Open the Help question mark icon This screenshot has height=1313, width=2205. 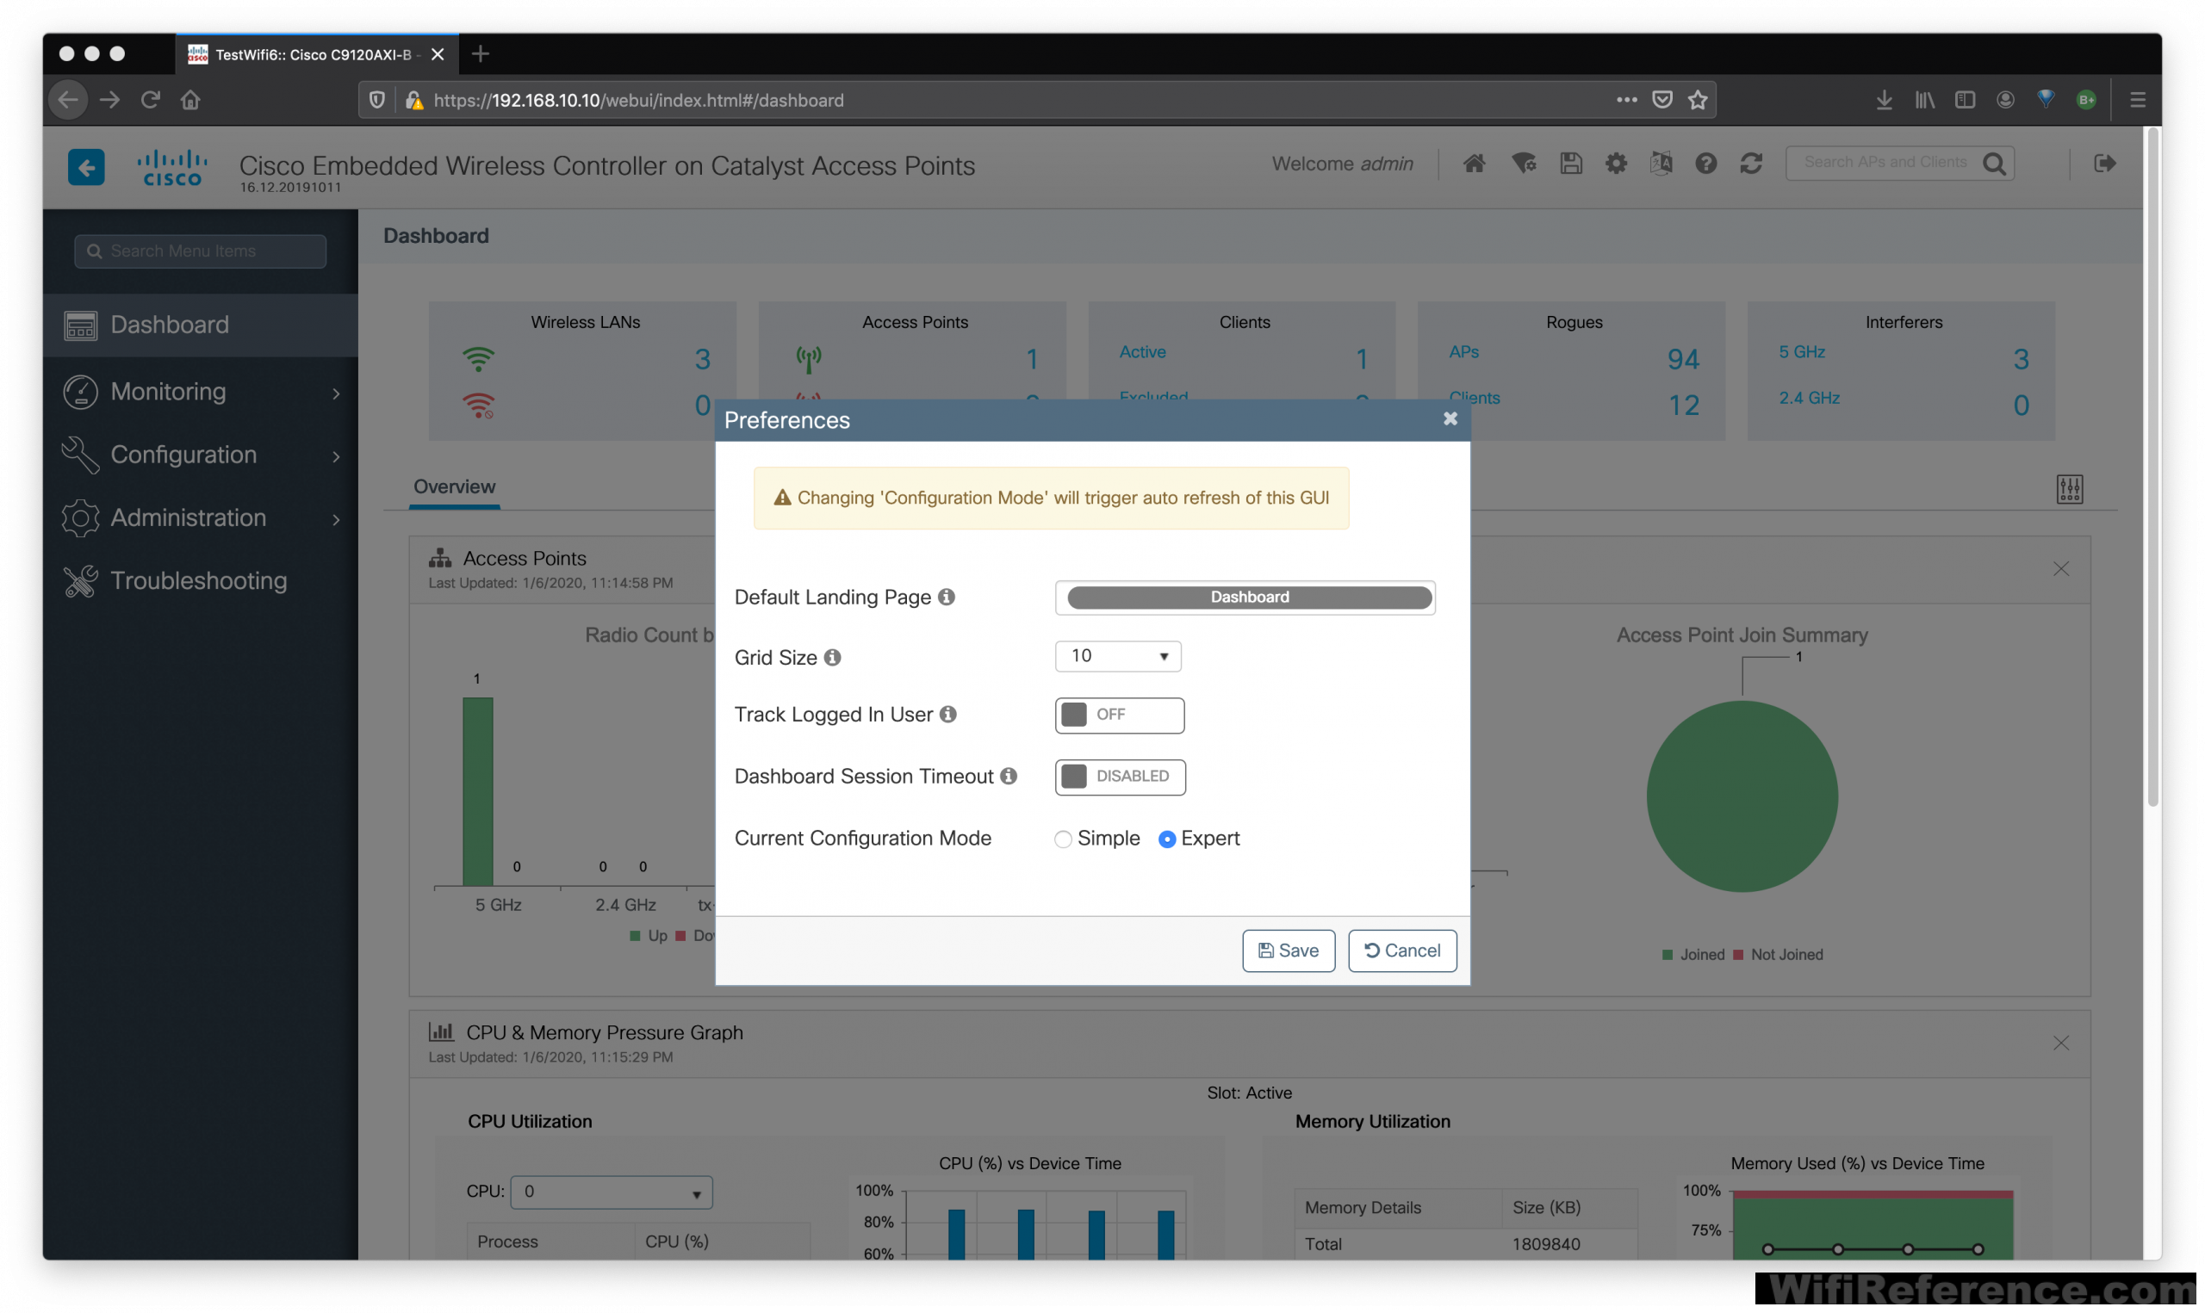click(x=1706, y=164)
